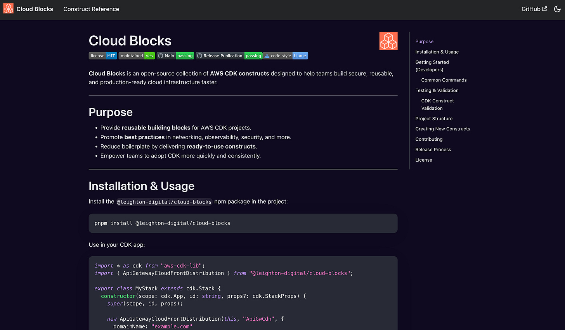The image size is (565, 330).
Task: Click the Purpose section heading
Action: pyautogui.click(x=111, y=112)
